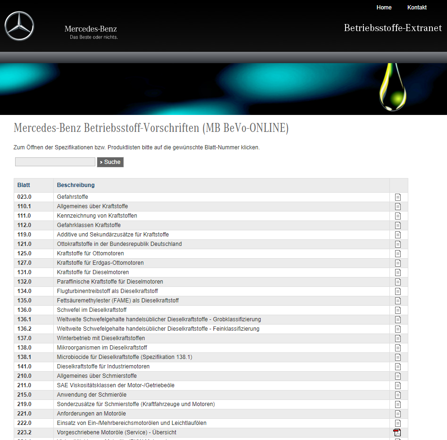The height and width of the screenshot is (440, 447).
Task: Open document icon for Fettsäuremethylester (FAME) row
Action: click(398, 301)
